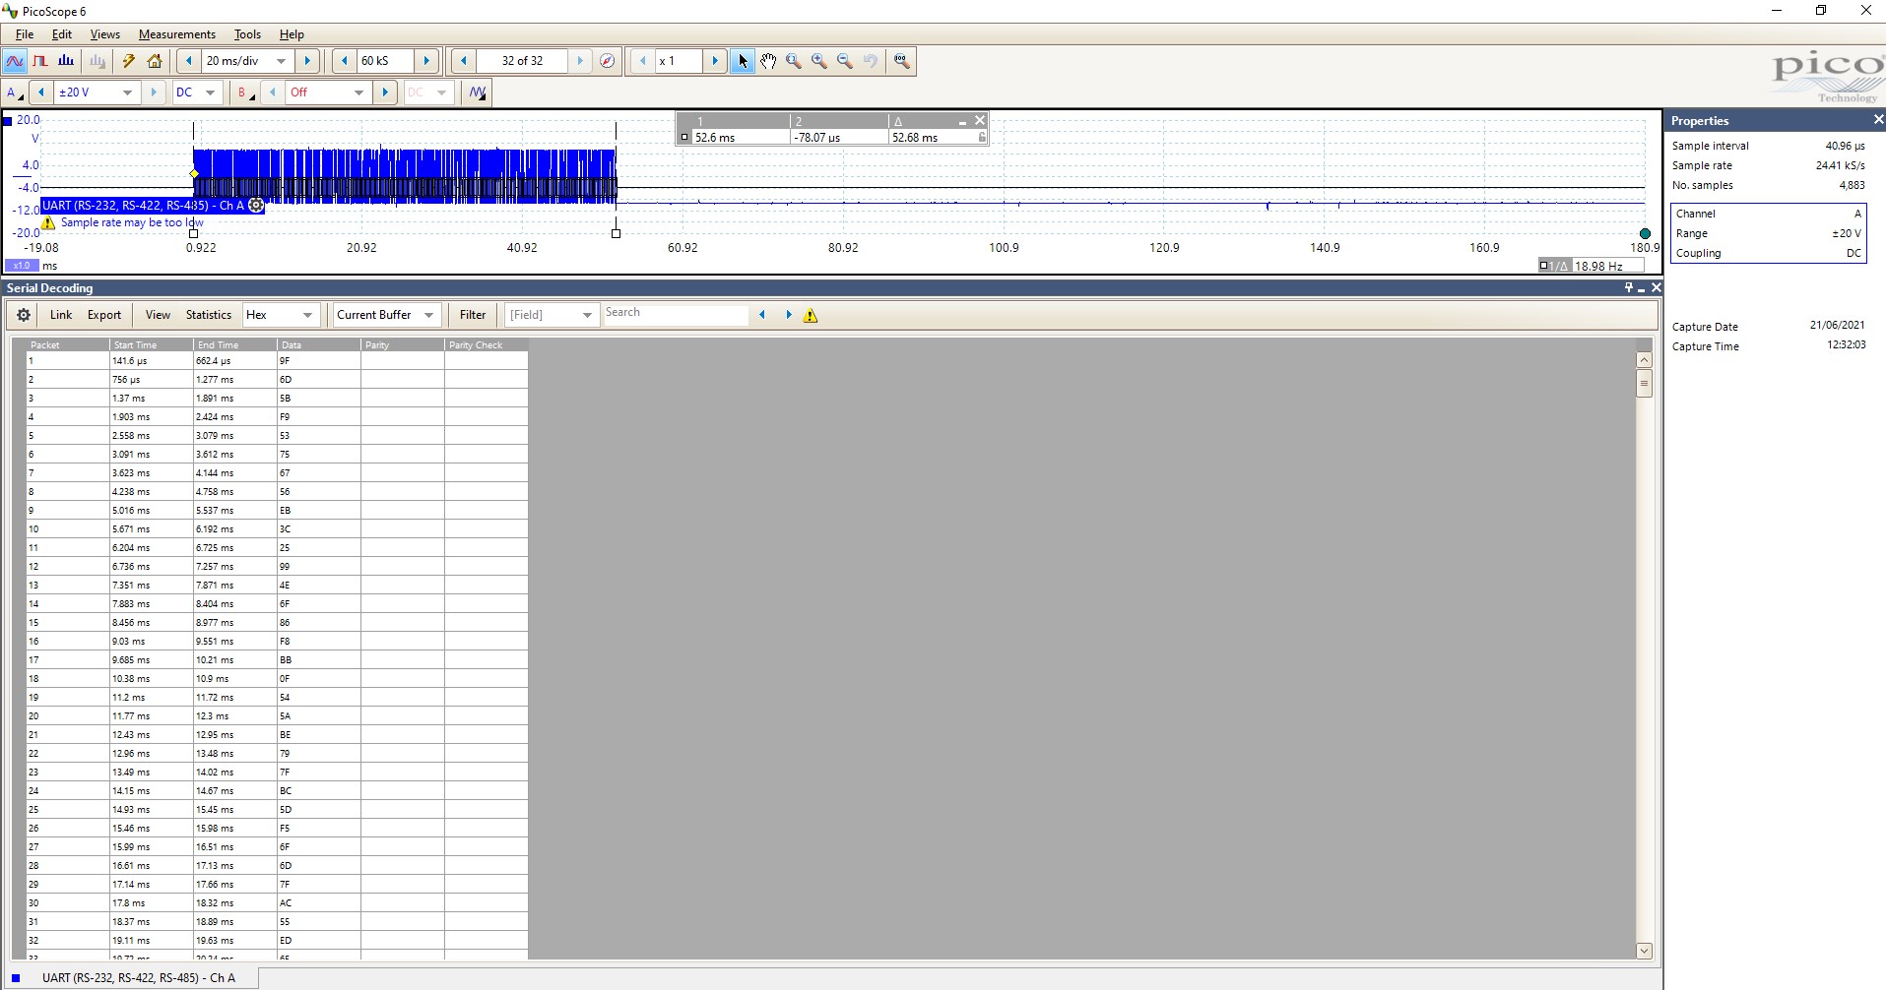The image size is (1886, 990).
Task: Click Zoom to full view icon
Action: click(901, 61)
